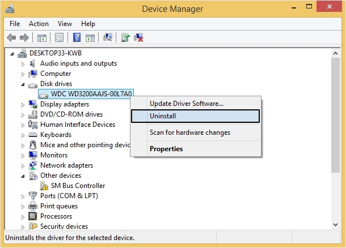Click the Ports (COM & LPT) icon
This screenshot has width=346, height=248.
(33, 196)
